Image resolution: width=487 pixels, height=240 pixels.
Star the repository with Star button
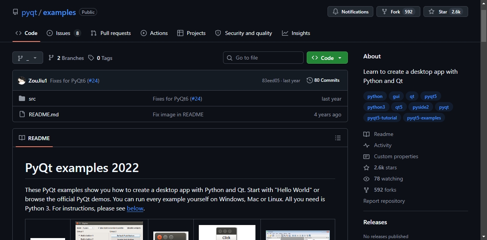coord(445,12)
